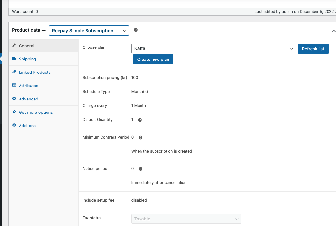Click the Minimum Contract Period help icon
The width and height of the screenshot is (336, 226).
pyautogui.click(x=140, y=137)
